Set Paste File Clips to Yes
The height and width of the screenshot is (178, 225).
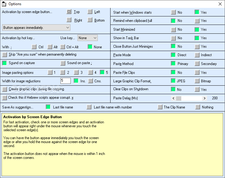(197, 72)
